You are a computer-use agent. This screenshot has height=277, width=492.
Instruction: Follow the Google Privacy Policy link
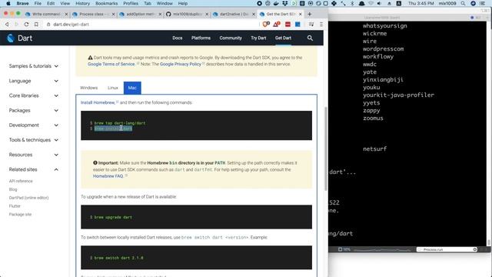(x=181, y=64)
